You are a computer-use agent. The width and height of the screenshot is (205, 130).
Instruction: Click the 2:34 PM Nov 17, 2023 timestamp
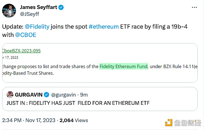coord(29,120)
